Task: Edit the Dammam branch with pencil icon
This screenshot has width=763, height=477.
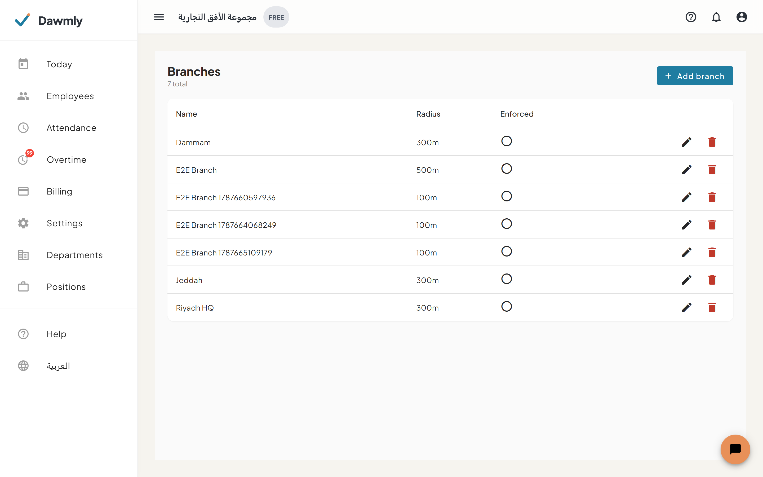Action: [686, 142]
